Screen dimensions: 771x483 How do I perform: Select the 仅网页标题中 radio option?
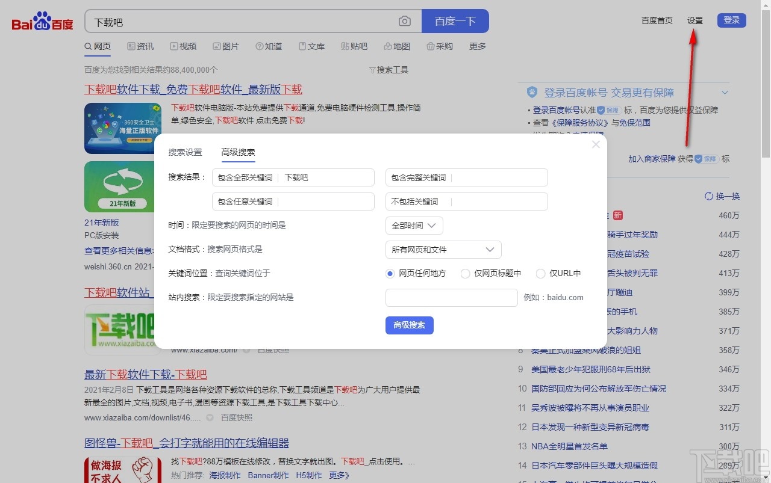[465, 273]
